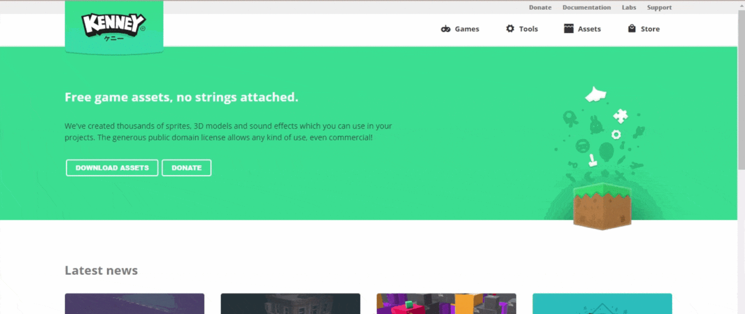The width and height of the screenshot is (745, 314).
Task: Open the Store menu item
Action: point(644,29)
